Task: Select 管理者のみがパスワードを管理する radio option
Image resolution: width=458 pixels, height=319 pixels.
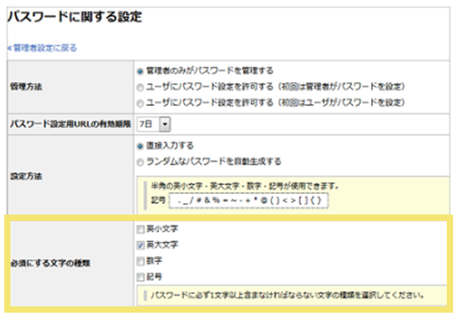Action: pyautogui.click(x=141, y=71)
